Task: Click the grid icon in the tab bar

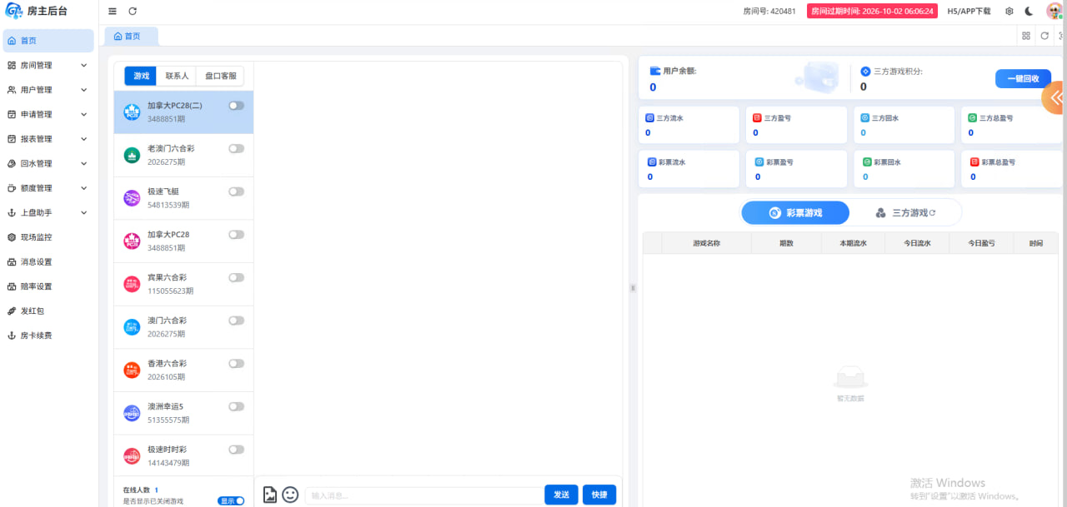Action: (x=1026, y=36)
